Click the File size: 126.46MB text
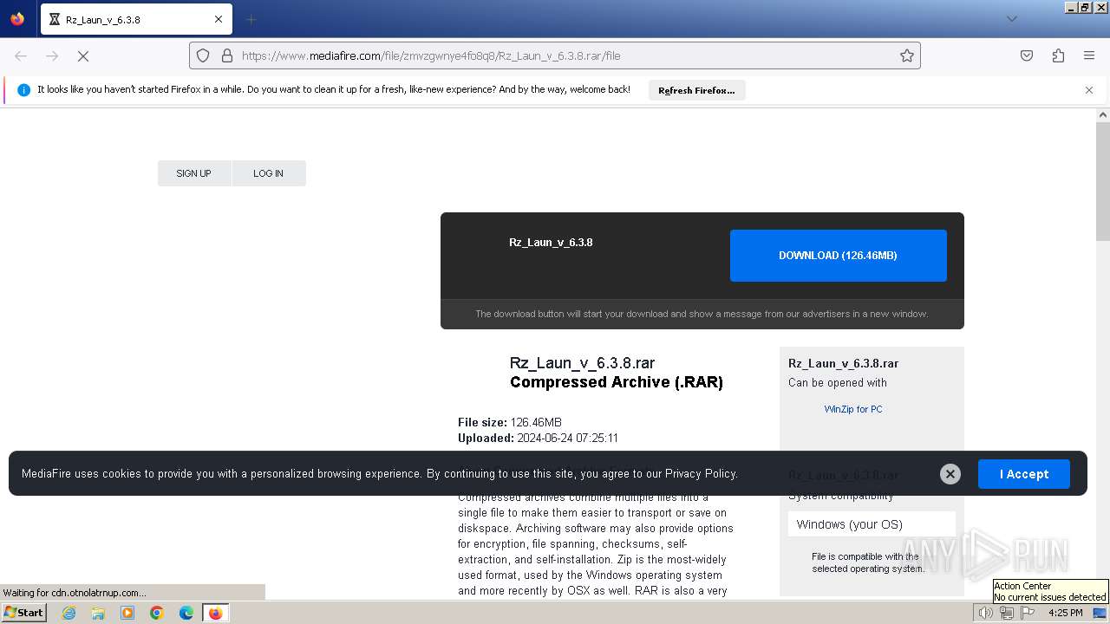 tap(510, 423)
